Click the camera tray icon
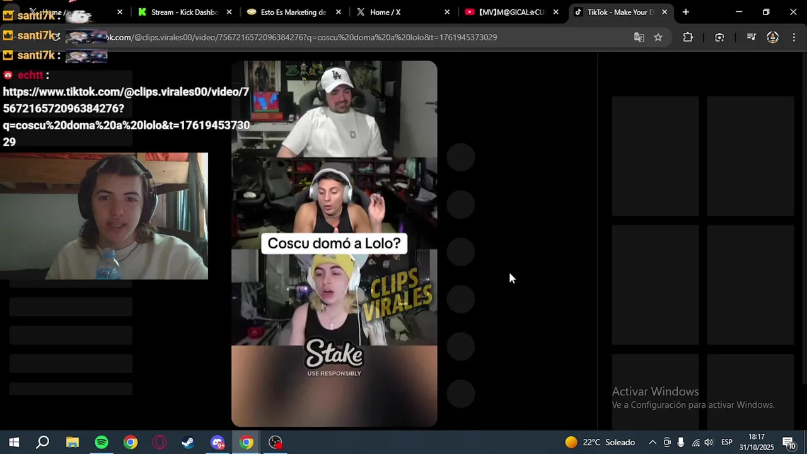Viewport: 807px width, 454px height. (667, 442)
